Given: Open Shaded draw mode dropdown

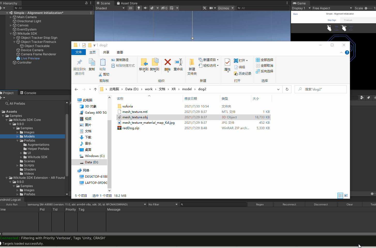Looking at the screenshot, I should click(x=110, y=8).
